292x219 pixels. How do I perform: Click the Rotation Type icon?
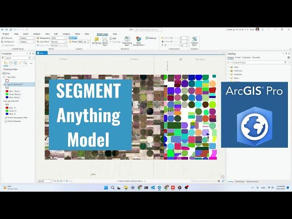pos(194,39)
